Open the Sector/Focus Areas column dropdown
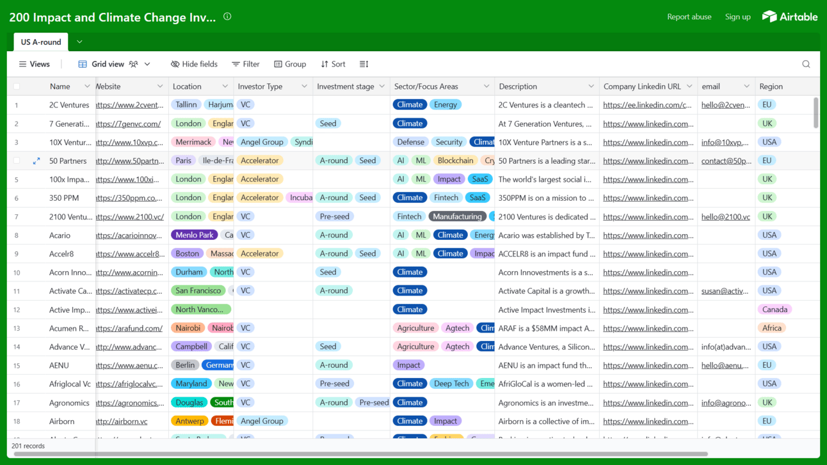Screen dimensions: 827x465 tap(486, 86)
